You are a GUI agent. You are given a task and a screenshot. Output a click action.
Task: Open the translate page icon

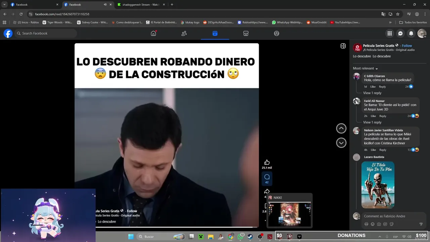(383, 14)
